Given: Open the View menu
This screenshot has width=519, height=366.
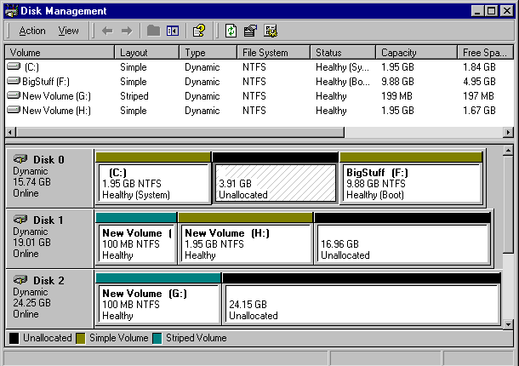Looking at the screenshot, I should (x=69, y=31).
